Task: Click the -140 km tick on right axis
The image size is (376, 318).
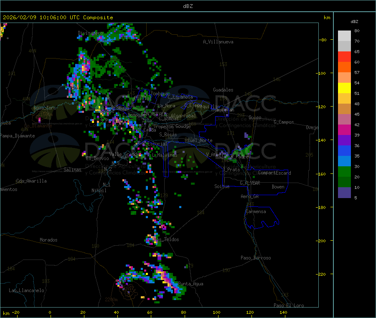Action: point(320,140)
